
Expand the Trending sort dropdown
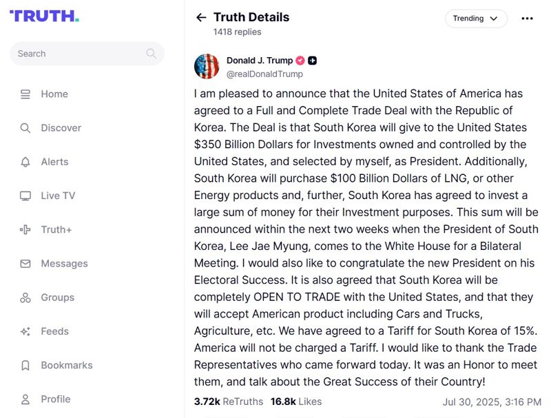pyautogui.click(x=476, y=19)
